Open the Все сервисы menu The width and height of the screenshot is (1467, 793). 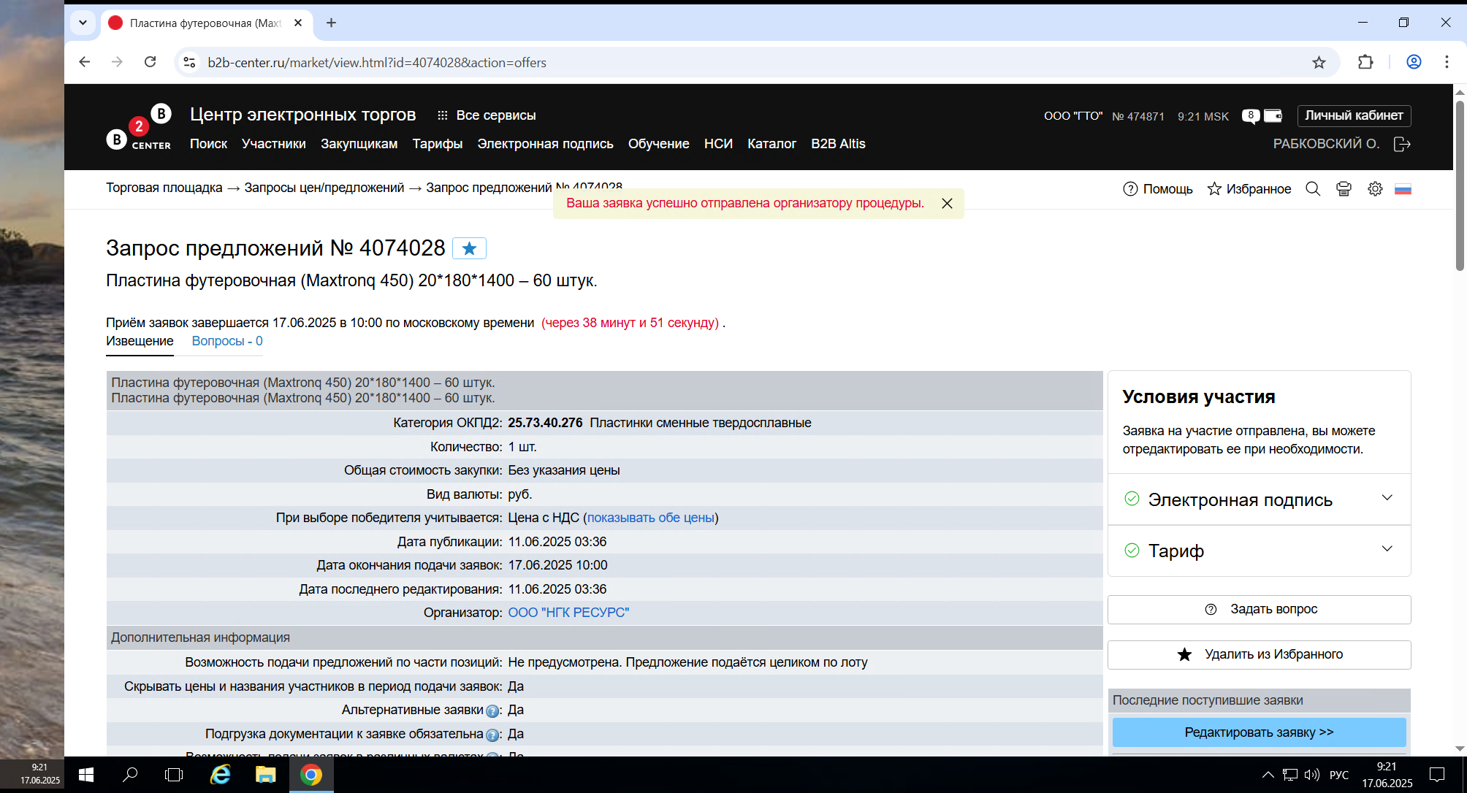[x=487, y=115]
